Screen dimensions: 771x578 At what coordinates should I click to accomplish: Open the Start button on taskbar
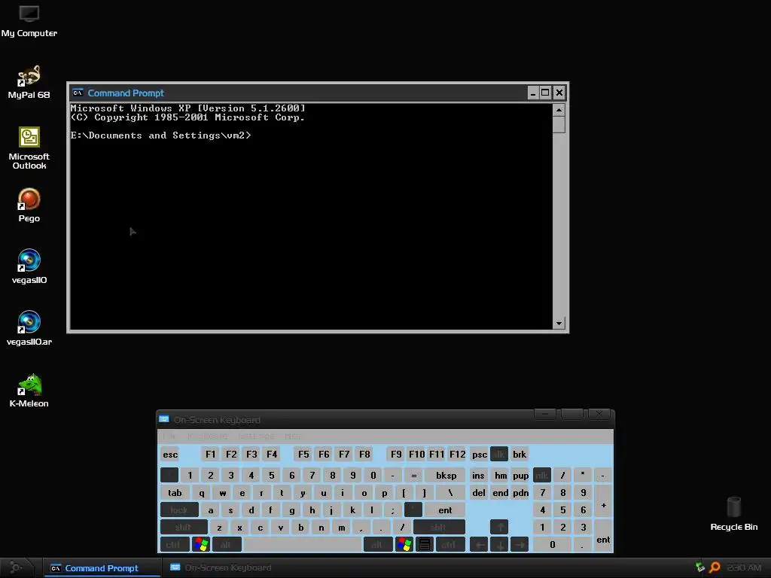[16, 567]
